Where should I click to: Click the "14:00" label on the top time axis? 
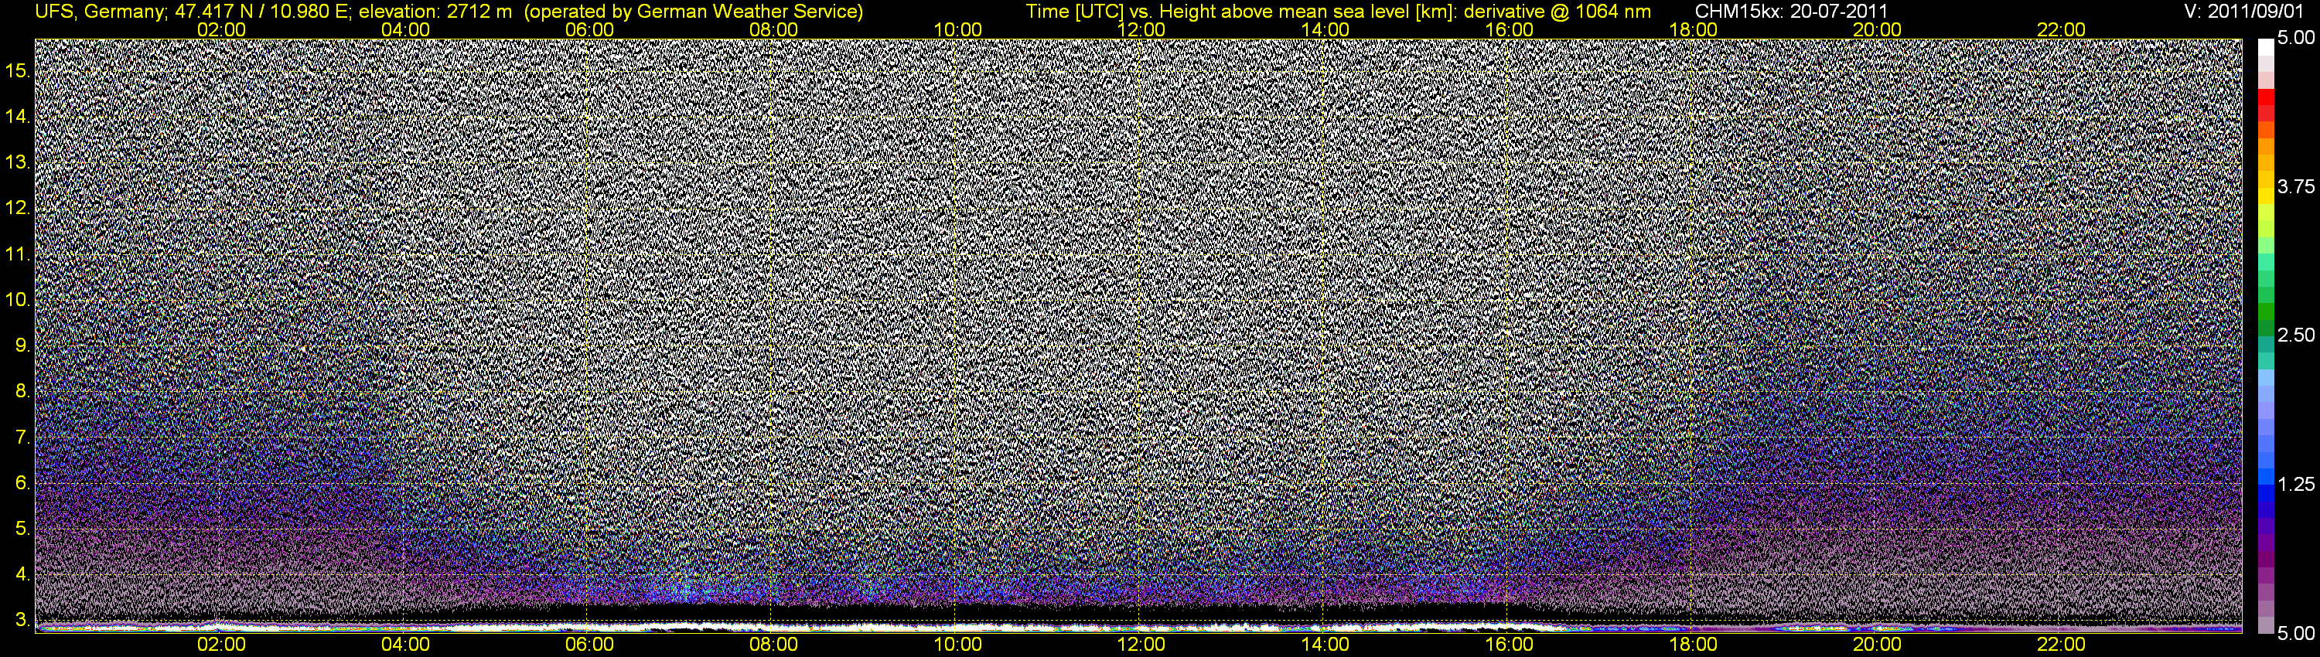click(x=1325, y=29)
